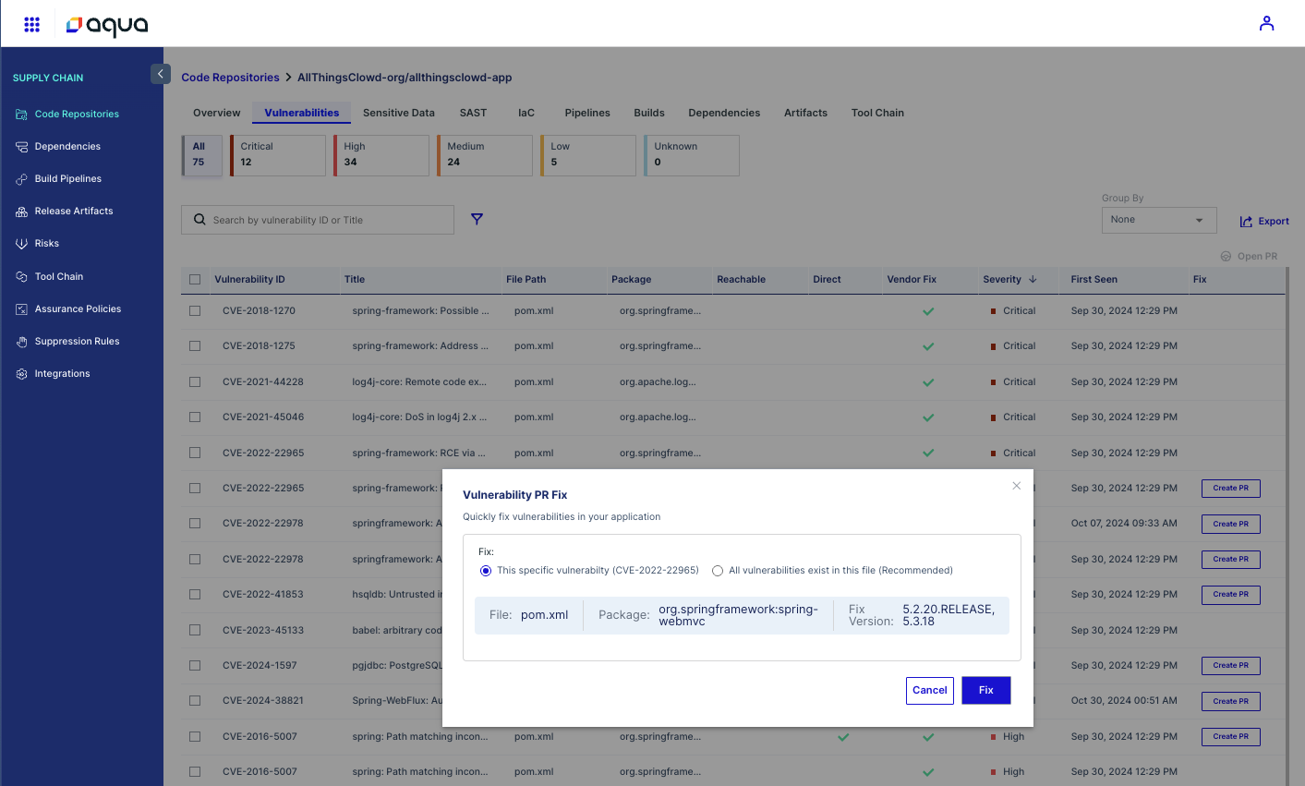Image resolution: width=1305 pixels, height=786 pixels.
Task: Click the Vulnerability ID column header
Action: pos(249,279)
